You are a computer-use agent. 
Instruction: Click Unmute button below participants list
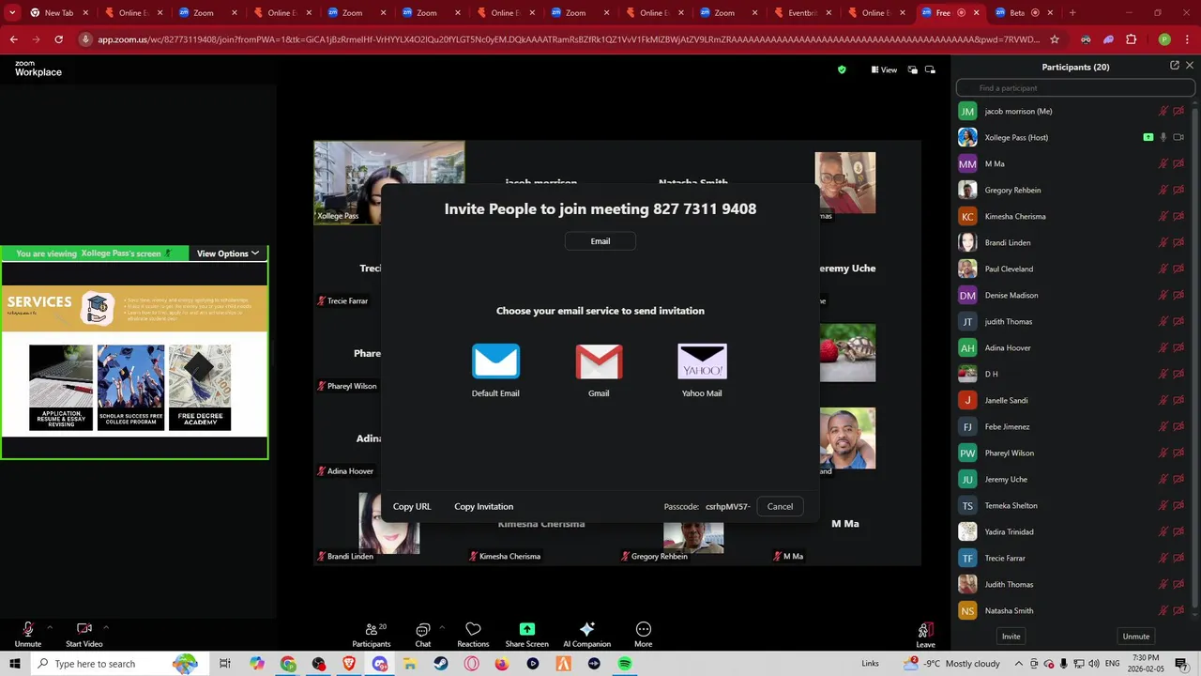click(x=1135, y=637)
